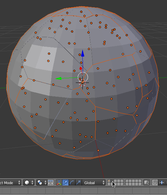Open the Object Mode selector dropdown
Viewport: 167px width, 195px height.
(10, 183)
